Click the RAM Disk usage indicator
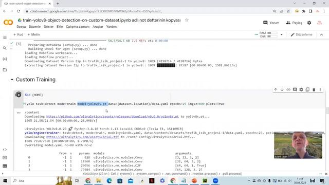This screenshot has width=329, height=185. click(268, 34)
